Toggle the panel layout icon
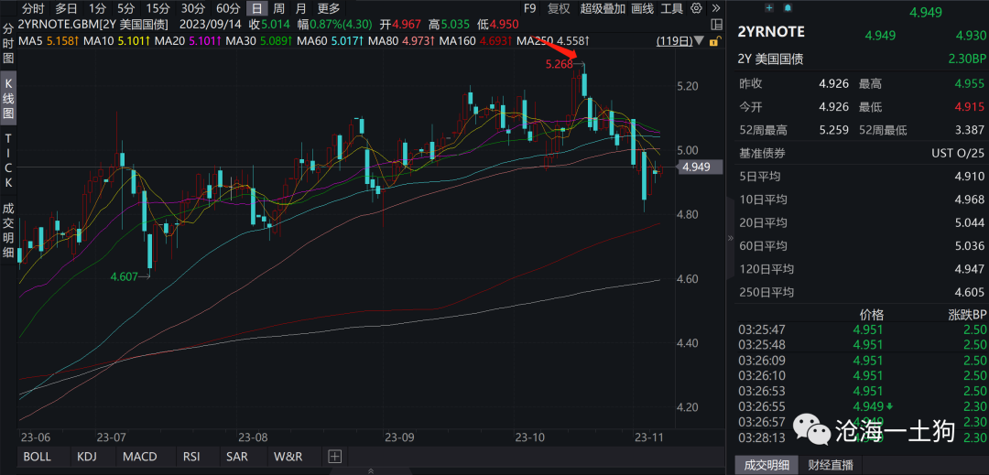 click(716, 26)
